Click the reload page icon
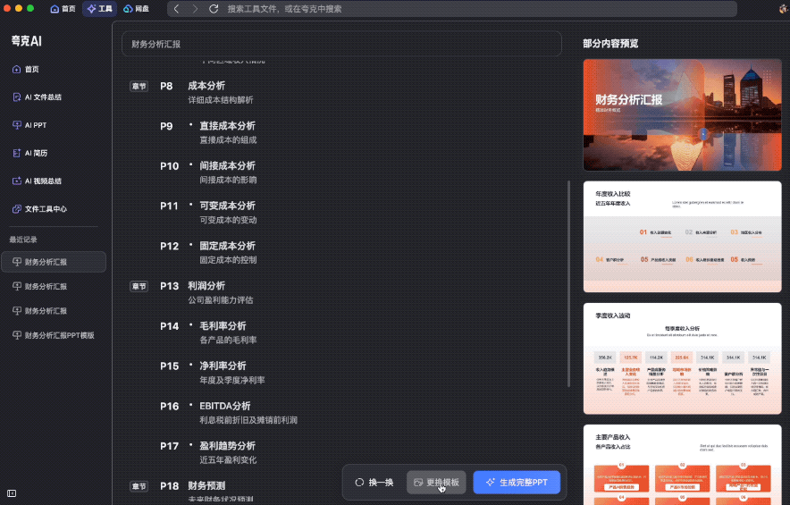 (x=214, y=8)
